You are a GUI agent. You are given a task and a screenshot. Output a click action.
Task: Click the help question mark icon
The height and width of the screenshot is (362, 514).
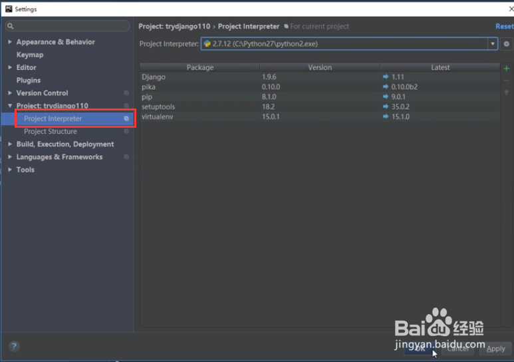pos(14,346)
